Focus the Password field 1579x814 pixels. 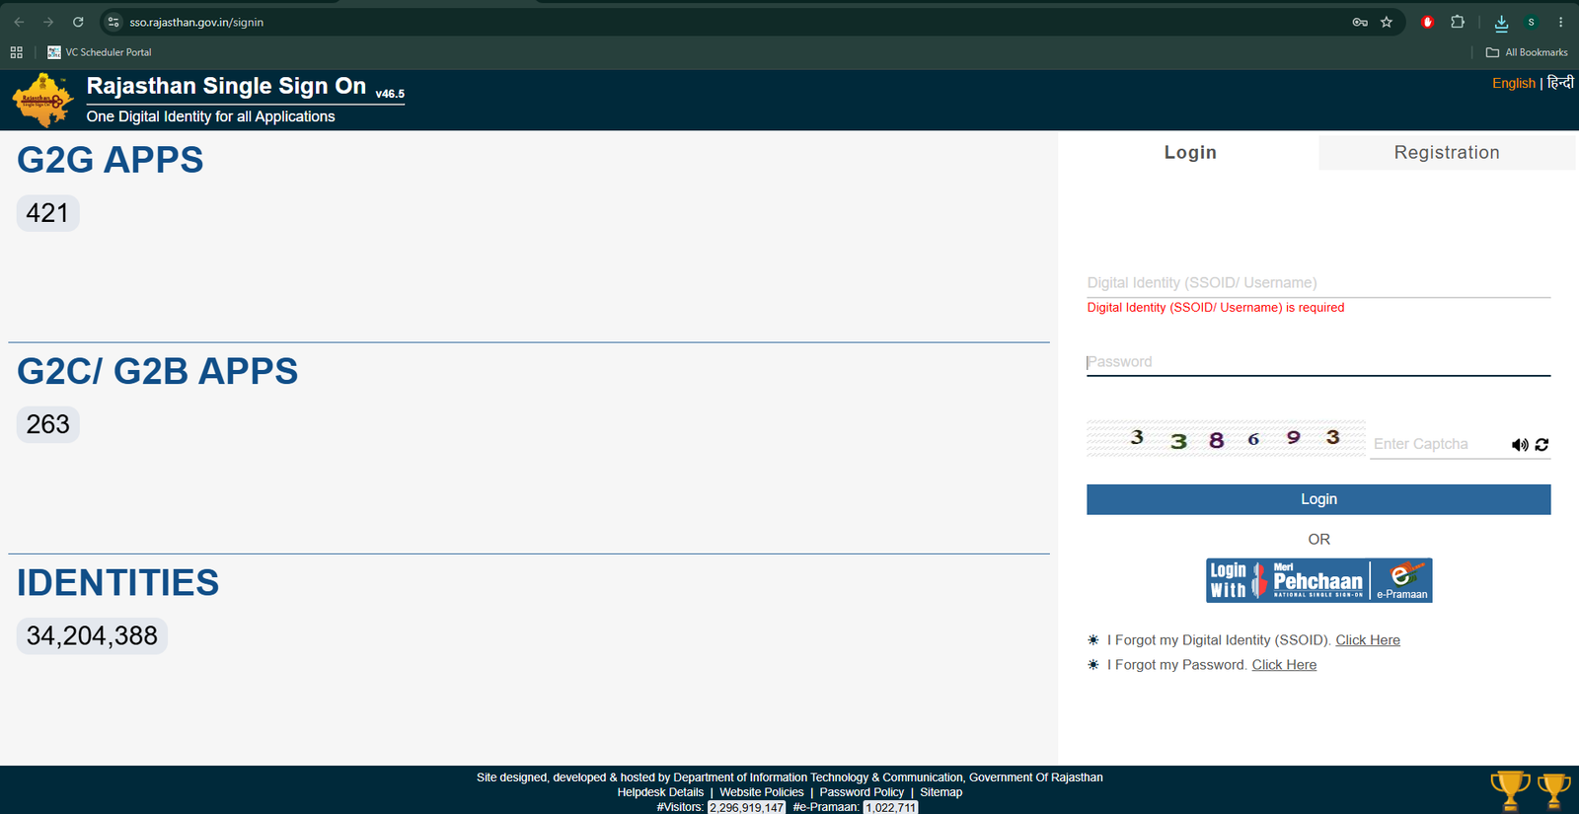[x=1318, y=362]
